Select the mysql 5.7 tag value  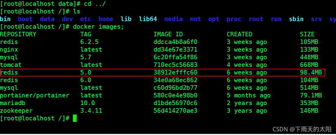click(86, 57)
